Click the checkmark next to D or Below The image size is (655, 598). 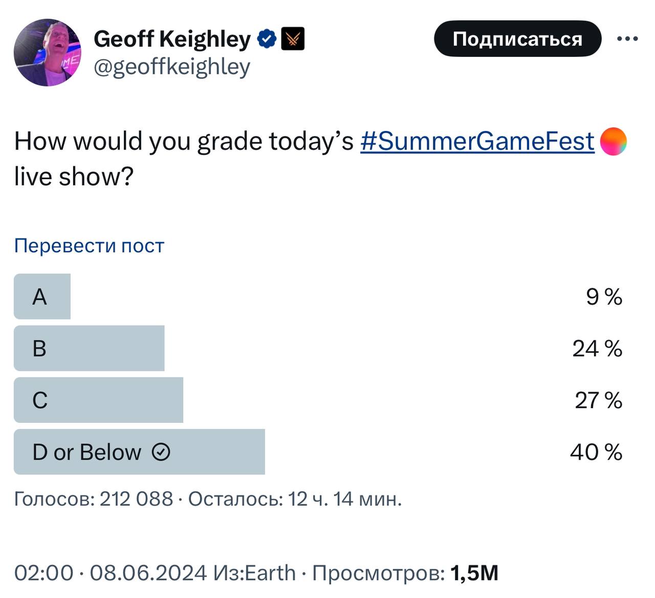(161, 452)
